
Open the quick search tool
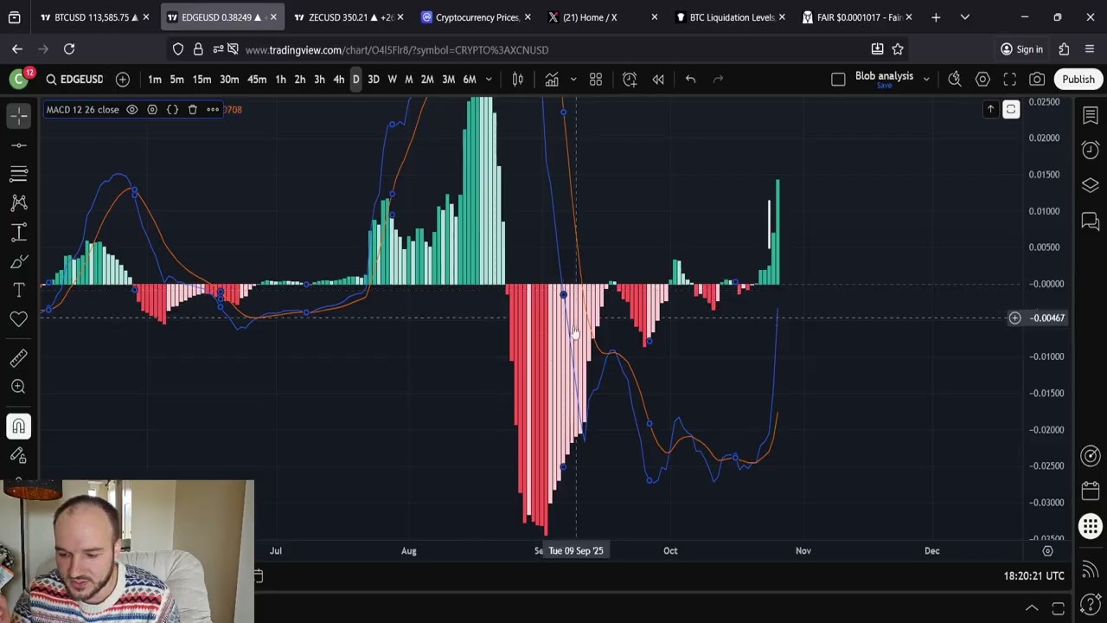click(x=955, y=80)
